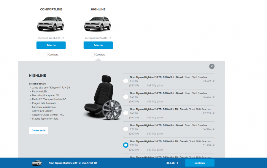Select the 140 kW engine at 34.474 €
Image resolution: width=267 pixels, height=168 pixels.
[125, 97]
